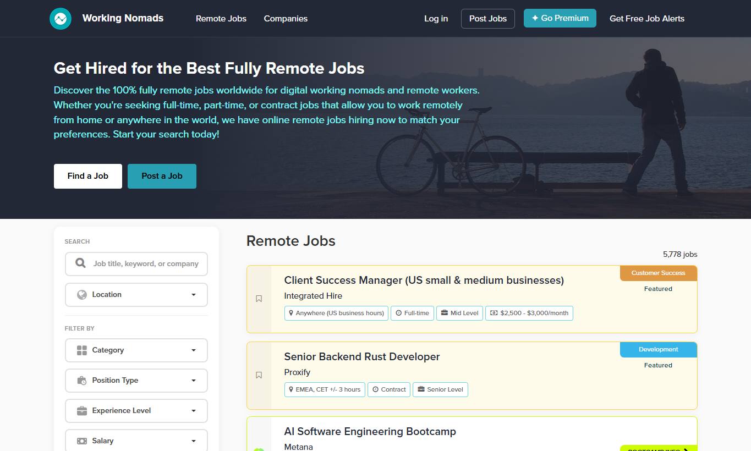Image resolution: width=751 pixels, height=451 pixels.
Task: Click Go Premium
Action: 560,18
